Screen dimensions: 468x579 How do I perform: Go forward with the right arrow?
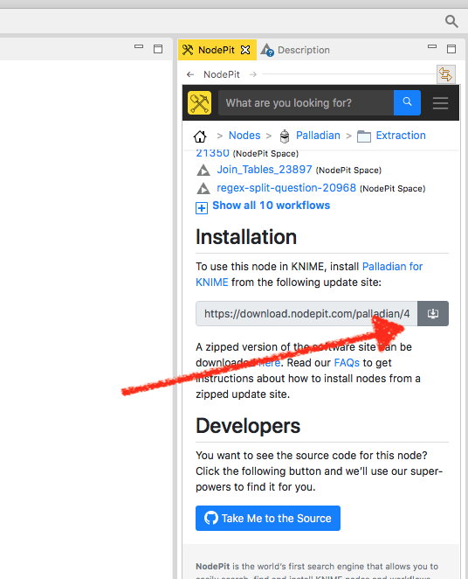(x=253, y=74)
